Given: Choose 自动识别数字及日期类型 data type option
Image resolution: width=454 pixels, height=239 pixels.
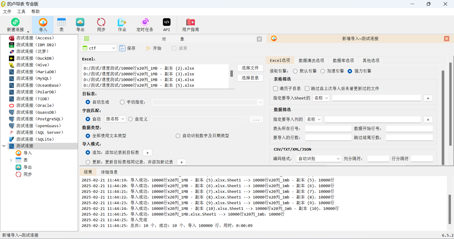Looking at the screenshot, I should (178, 135).
